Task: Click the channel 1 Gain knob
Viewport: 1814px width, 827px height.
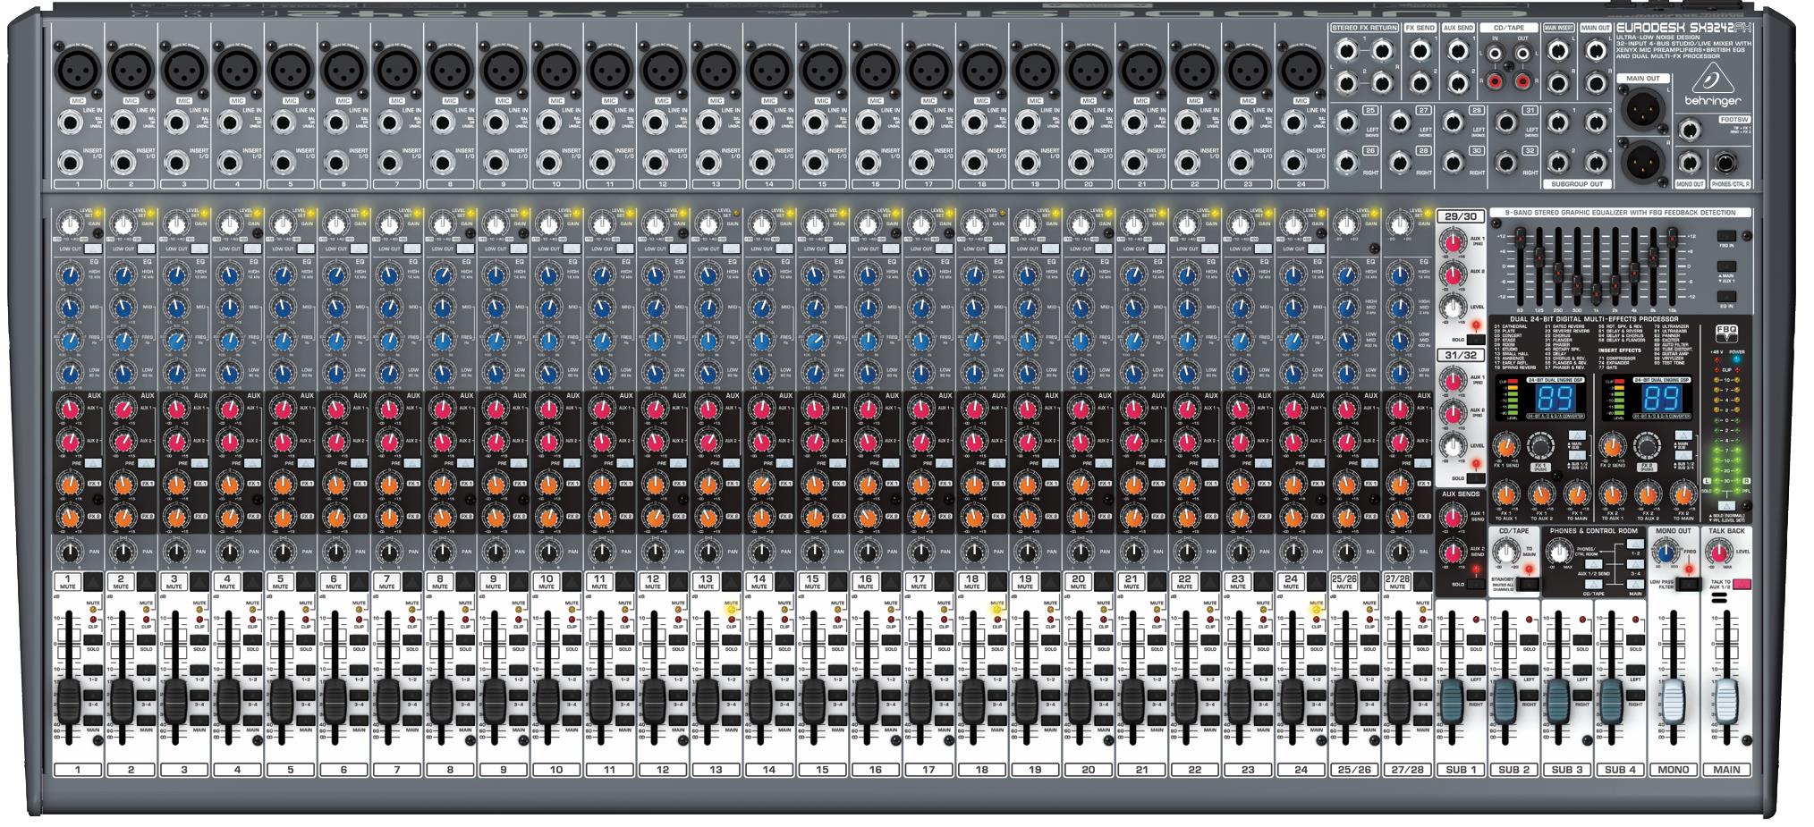Action: point(70,224)
